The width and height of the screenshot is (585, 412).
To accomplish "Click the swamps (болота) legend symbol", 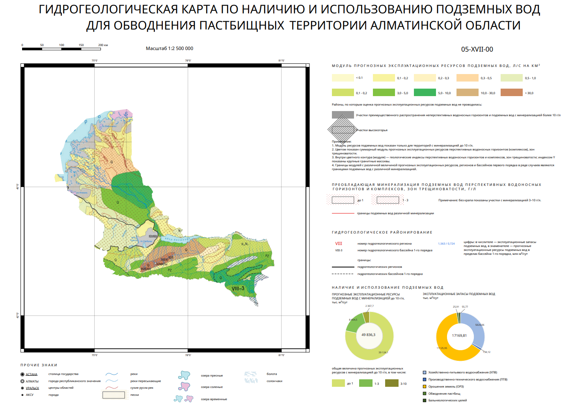I will 251,374.
